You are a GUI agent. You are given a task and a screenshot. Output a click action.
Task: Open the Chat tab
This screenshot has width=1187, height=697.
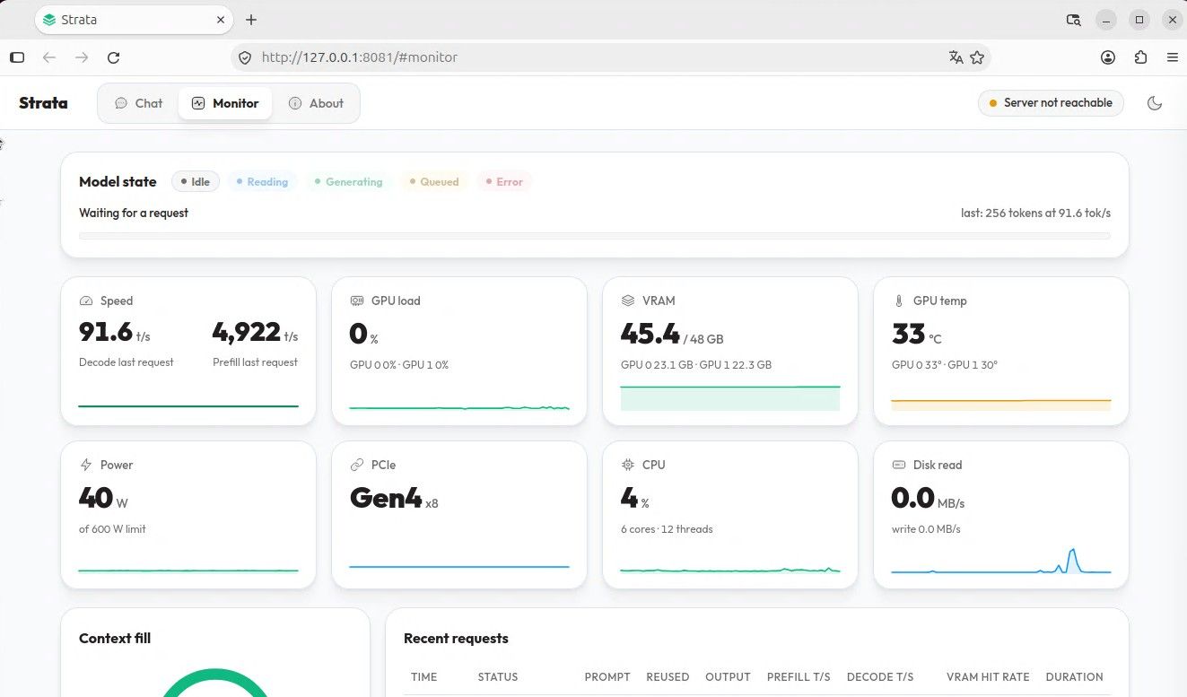(139, 103)
